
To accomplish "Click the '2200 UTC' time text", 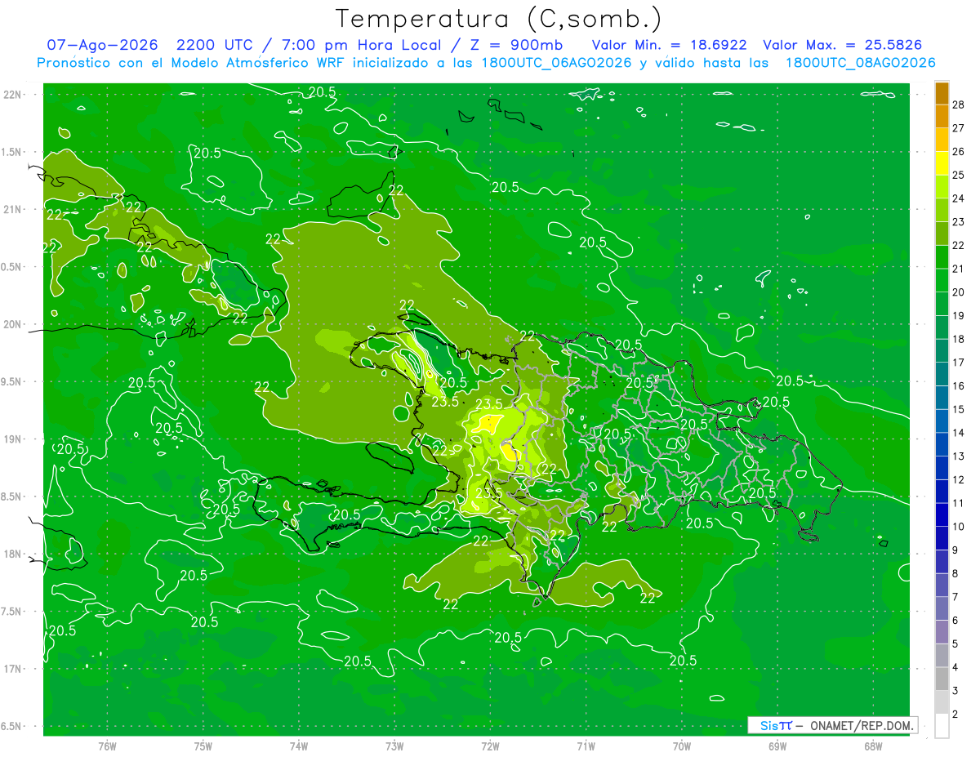I will 216,45.
